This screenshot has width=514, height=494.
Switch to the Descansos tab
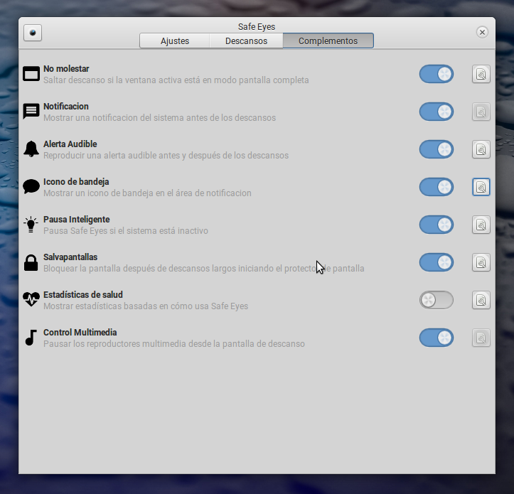coord(246,41)
